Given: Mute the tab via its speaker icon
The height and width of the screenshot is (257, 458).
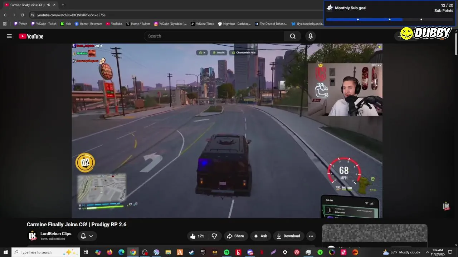Looking at the screenshot, I should pyautogui.click(x=49, y=5).
